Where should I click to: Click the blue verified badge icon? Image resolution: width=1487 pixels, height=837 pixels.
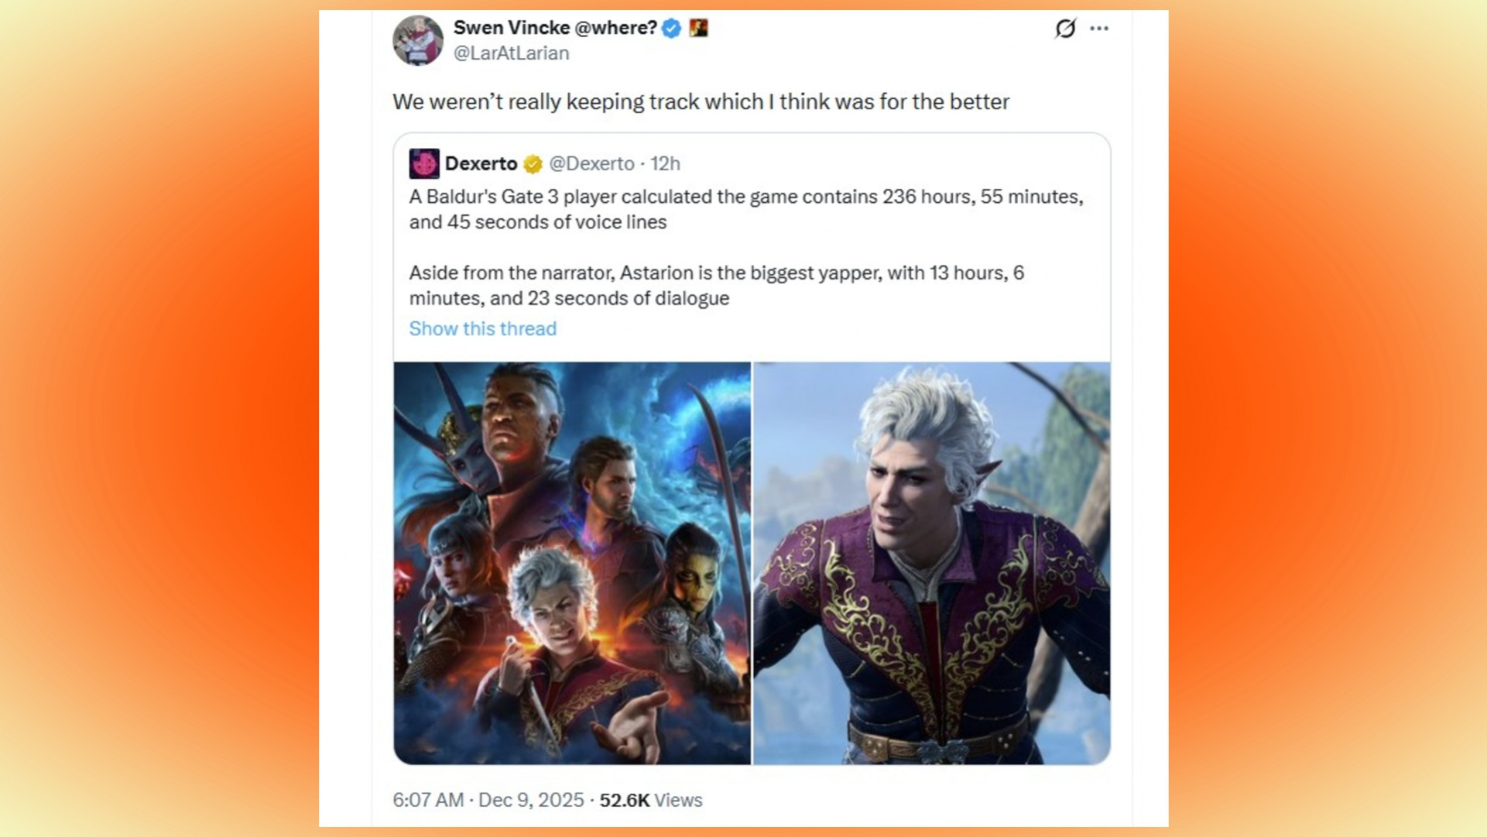pos(672,29)
